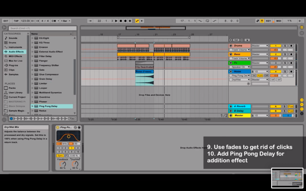
Task: Unfold the Master track
Action: point(231,115)
